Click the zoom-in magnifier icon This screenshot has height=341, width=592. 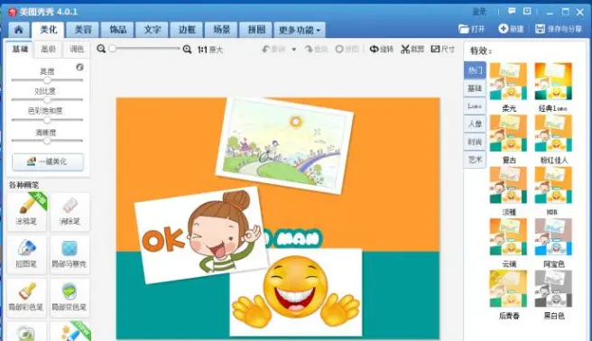pyautogui.click(x=187, y=49)
